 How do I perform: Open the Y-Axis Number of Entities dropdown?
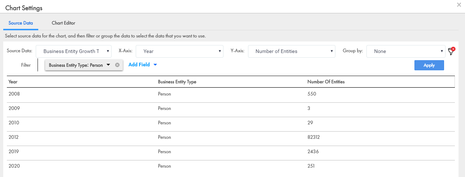click(292, 51)
